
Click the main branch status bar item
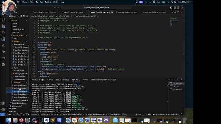click(x=9, y=114)
